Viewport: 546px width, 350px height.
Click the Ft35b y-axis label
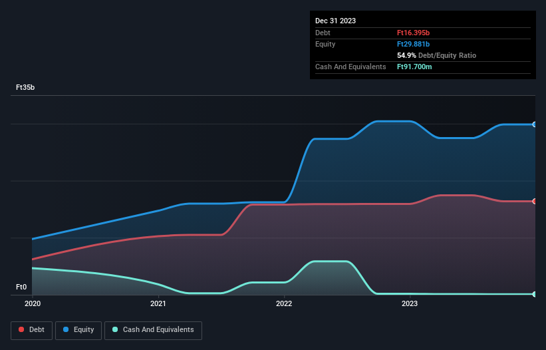(x=25, y=87)
